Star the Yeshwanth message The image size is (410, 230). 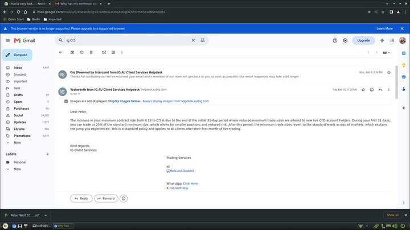[x=363, y=90]
